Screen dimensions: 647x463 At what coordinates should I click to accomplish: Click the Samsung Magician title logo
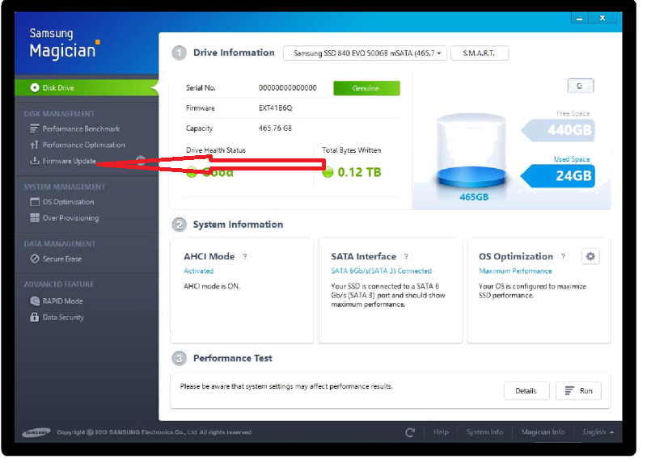65,44
